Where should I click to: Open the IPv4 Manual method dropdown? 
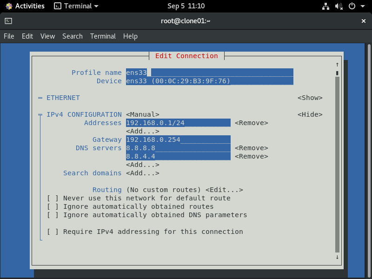(x=143, y=114)
